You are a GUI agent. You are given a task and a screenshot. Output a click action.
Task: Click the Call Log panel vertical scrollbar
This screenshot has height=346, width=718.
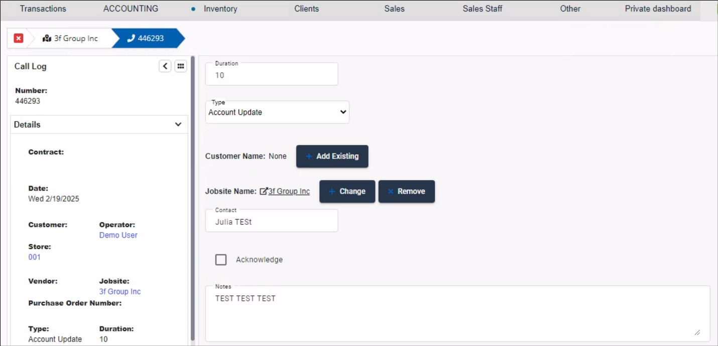pyautogui.click(x=193, y=201)
